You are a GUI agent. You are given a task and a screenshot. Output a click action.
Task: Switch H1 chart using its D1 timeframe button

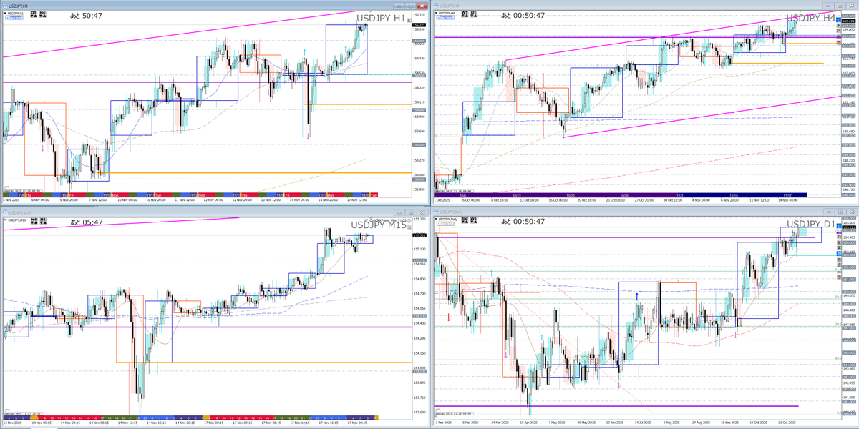click(x=34, y=14)
